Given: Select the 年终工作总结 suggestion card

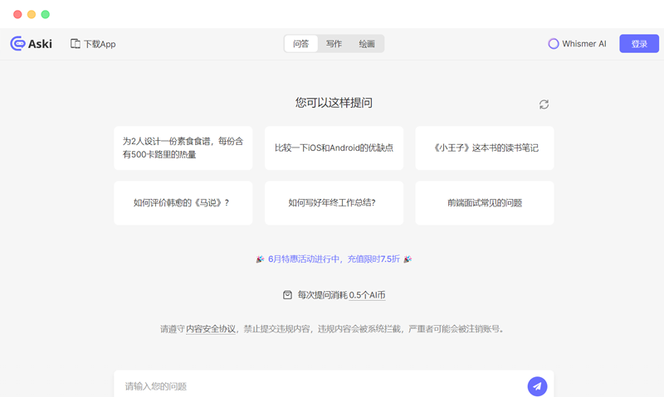Looking at the screenshot, I should coord(334,203).
